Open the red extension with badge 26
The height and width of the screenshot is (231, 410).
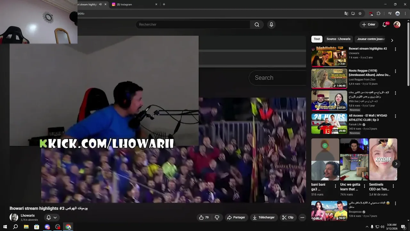(x=371, y=13)
